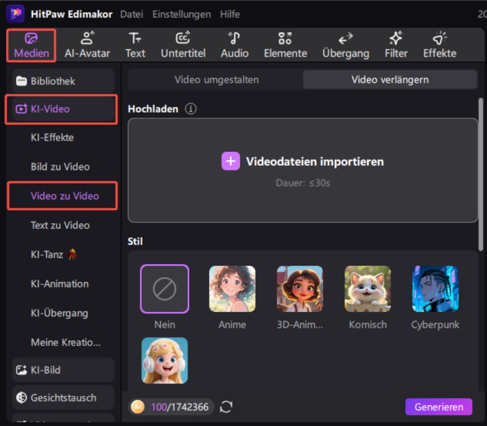Open the Audio panel
The height and width of the screenshot is (426, 487).
click(234, 45)
